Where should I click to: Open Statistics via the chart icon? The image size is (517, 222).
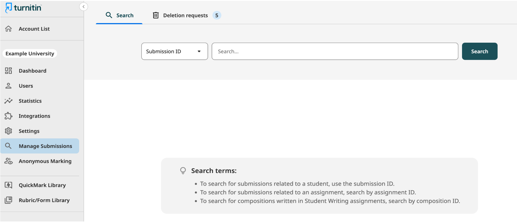(x=8, y=101)
